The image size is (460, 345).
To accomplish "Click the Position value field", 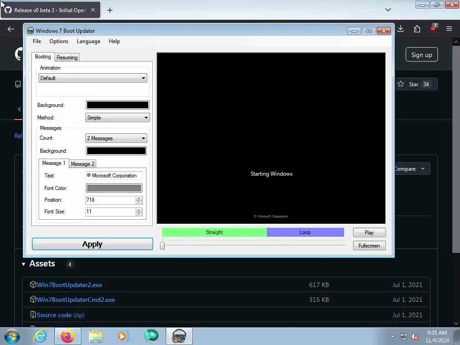I will 111,200.
